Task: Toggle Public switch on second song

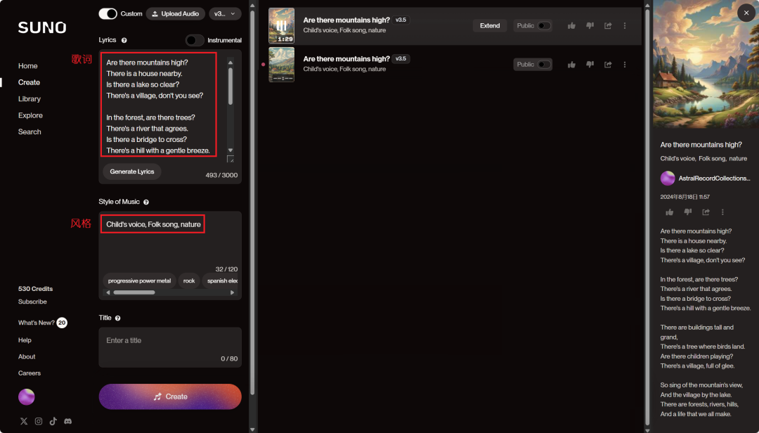Action: point(544,65)
